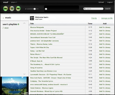The image size is (115, 95).
Task: Open the friends link
Action: (x=94, y=18)
